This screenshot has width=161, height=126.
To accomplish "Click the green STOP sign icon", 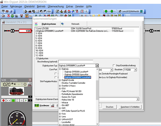I will [12, 16].
